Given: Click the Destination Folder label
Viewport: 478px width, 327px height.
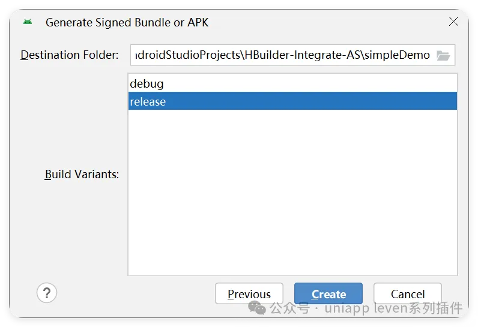Looking at the screenshot, I should pos(70,55).
